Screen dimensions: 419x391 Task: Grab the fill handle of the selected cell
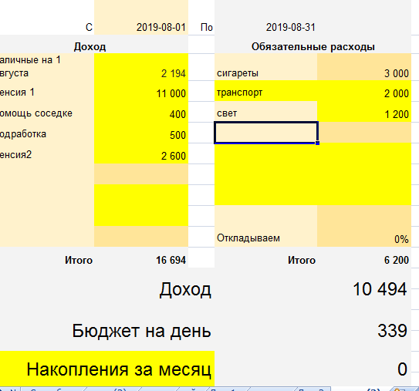pos(317,143)
